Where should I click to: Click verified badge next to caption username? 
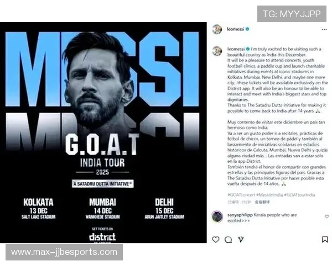pos(248,49)
